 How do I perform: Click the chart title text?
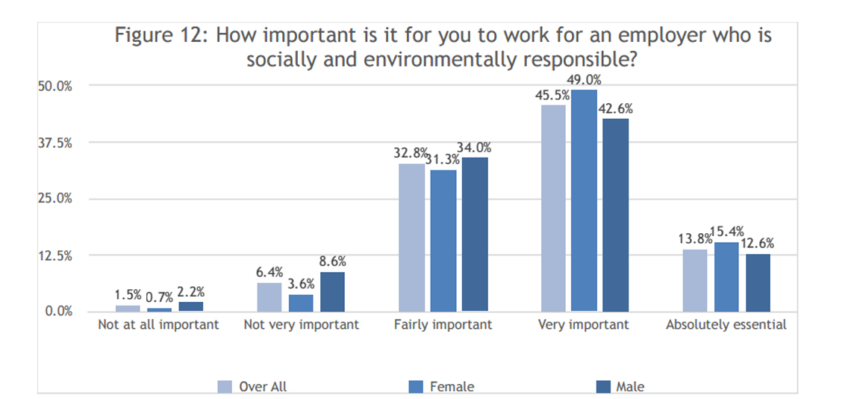click(x=443, y=47)
